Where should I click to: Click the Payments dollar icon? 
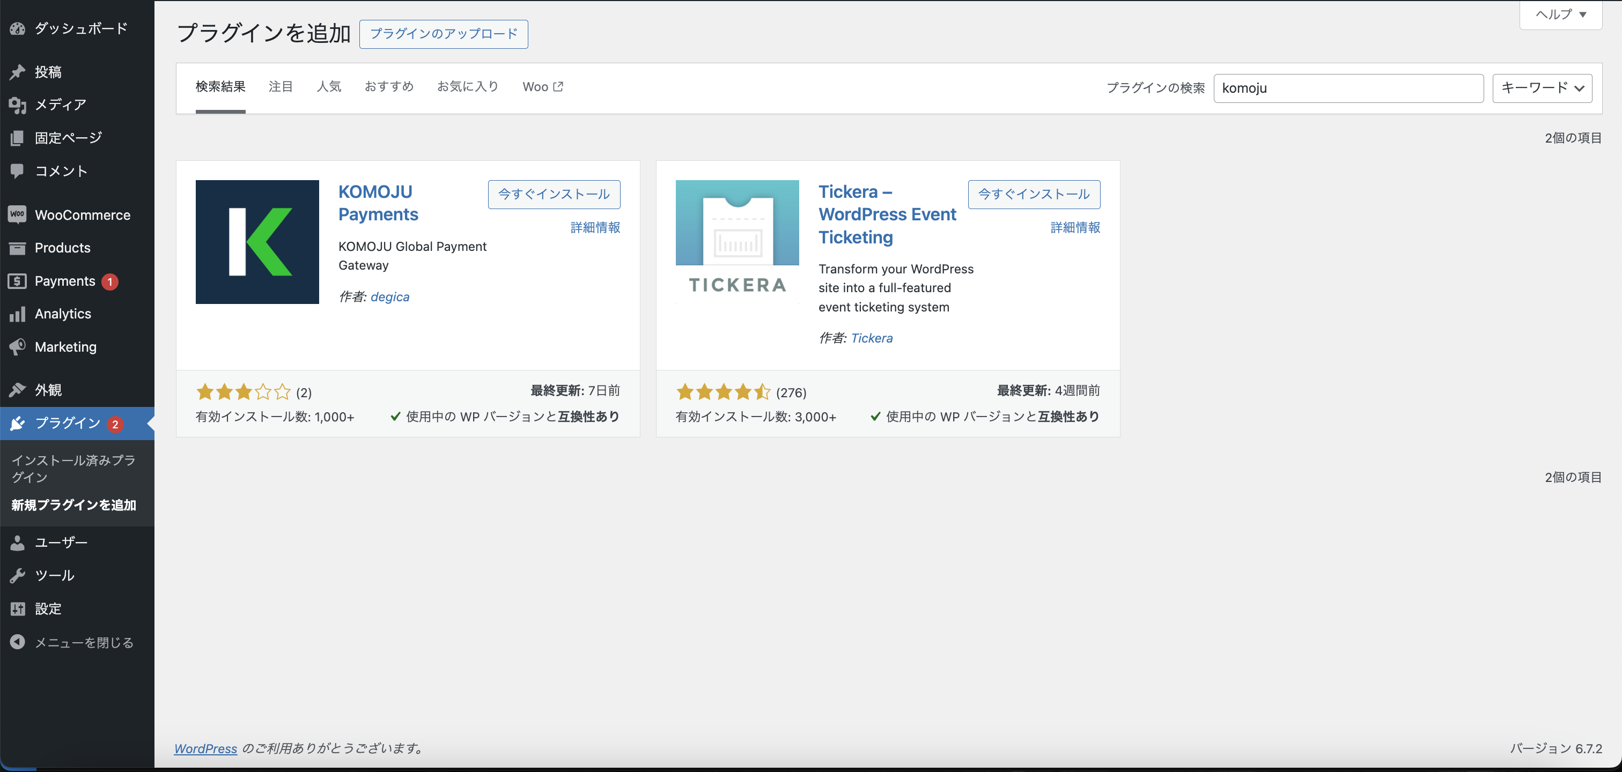pyautogui.click(x=18, y=281)
